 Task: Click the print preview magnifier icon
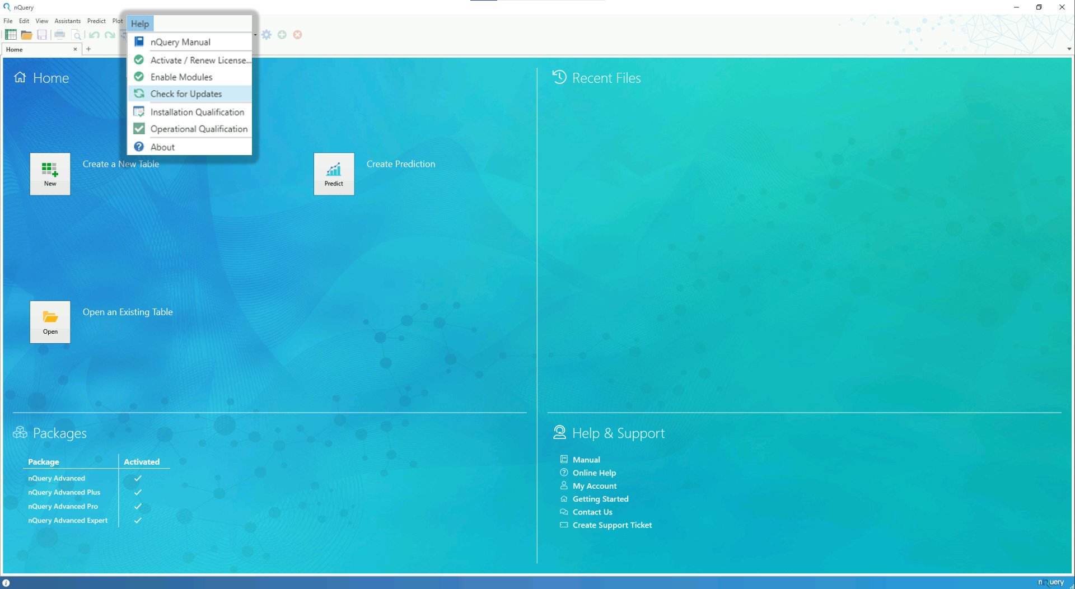coord(77,35)
